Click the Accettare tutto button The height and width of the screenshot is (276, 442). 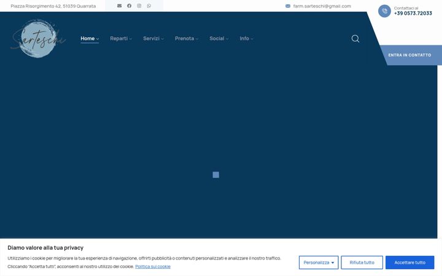(410, 263)
